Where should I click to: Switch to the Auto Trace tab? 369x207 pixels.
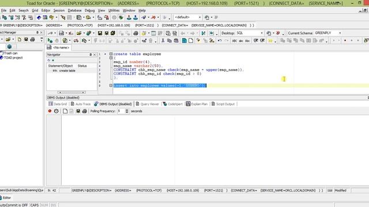(x=81, y=104)
